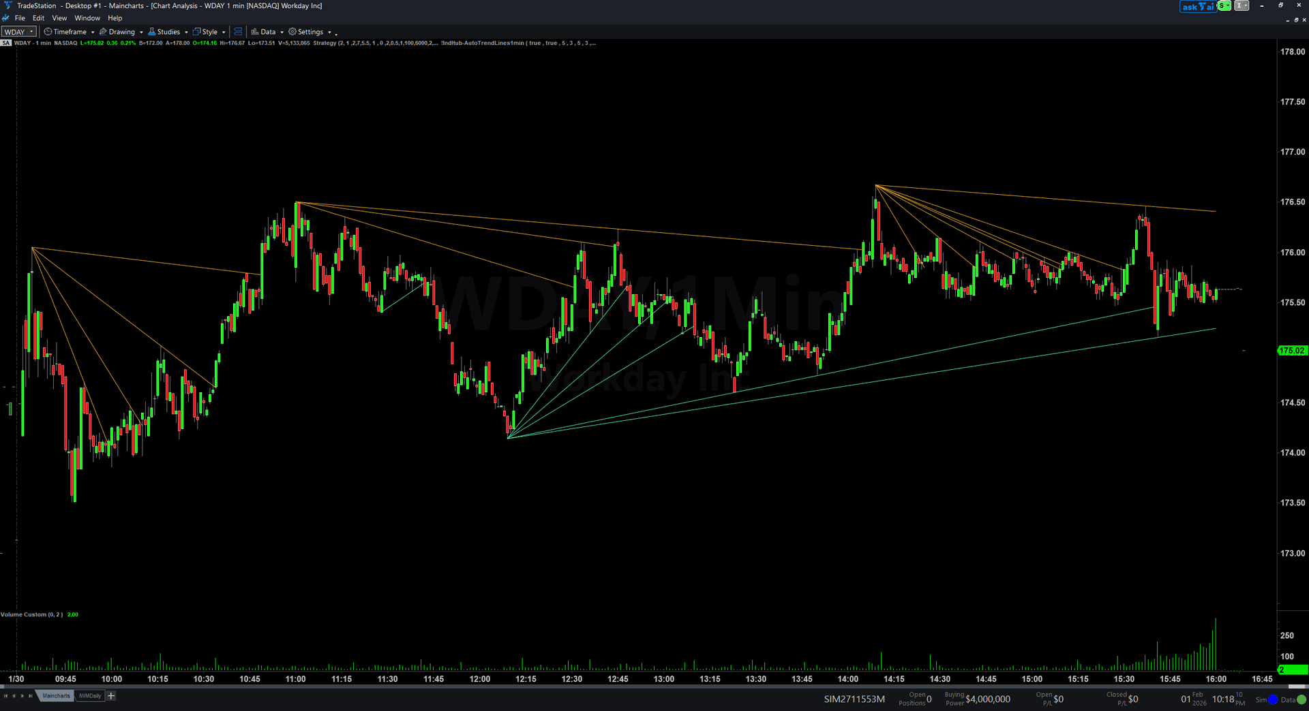Add a new workspace with the plus button
The height and width of the screenshot is (711, 1309).
[111, 695]
